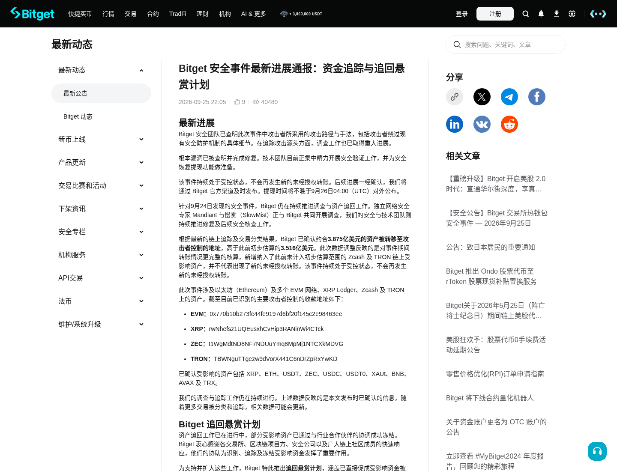Copy article link via link icon
The height and width of the screenshot is (471, 617).
pyautogui.click(x=455, y=97)
